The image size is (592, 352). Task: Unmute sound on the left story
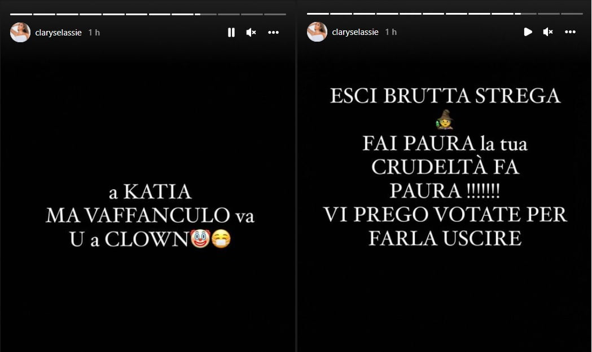click(x=251, y=33)
